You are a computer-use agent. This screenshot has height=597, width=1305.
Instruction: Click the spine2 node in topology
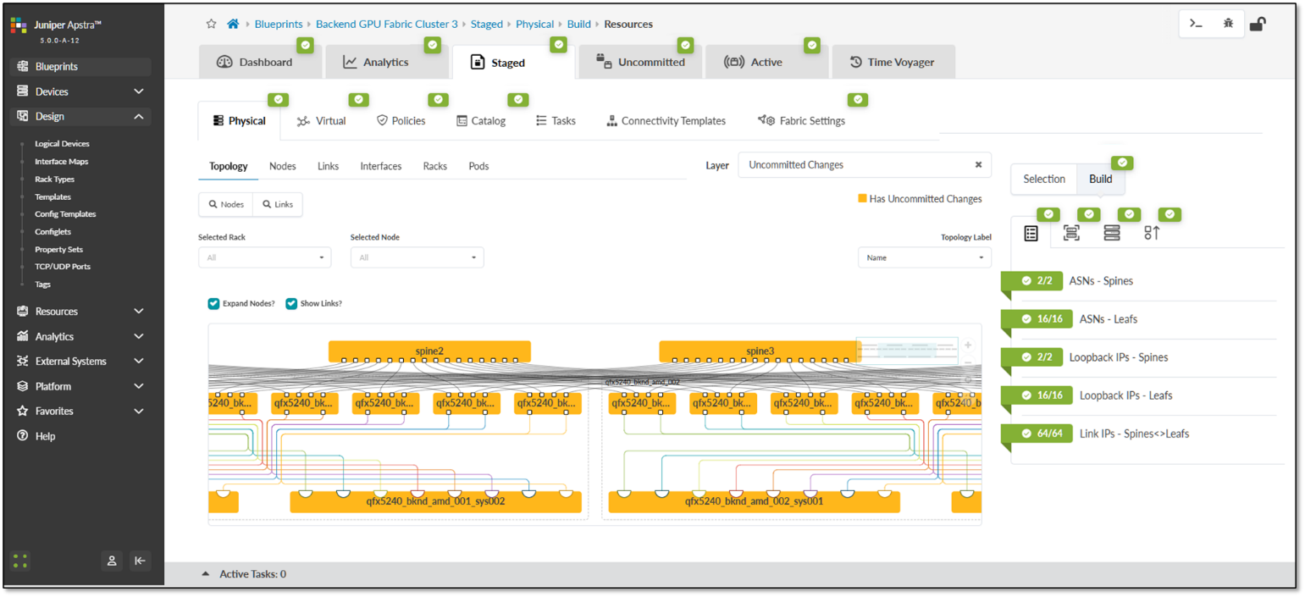[429, 350]
